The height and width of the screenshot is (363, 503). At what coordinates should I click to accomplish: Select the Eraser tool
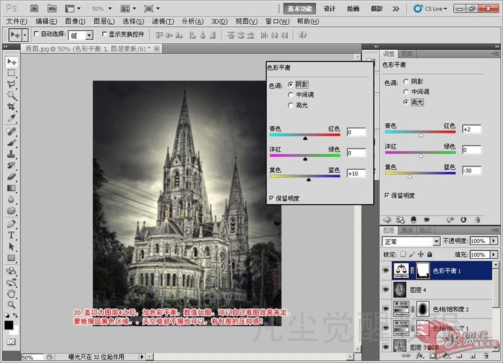(12, 176)
